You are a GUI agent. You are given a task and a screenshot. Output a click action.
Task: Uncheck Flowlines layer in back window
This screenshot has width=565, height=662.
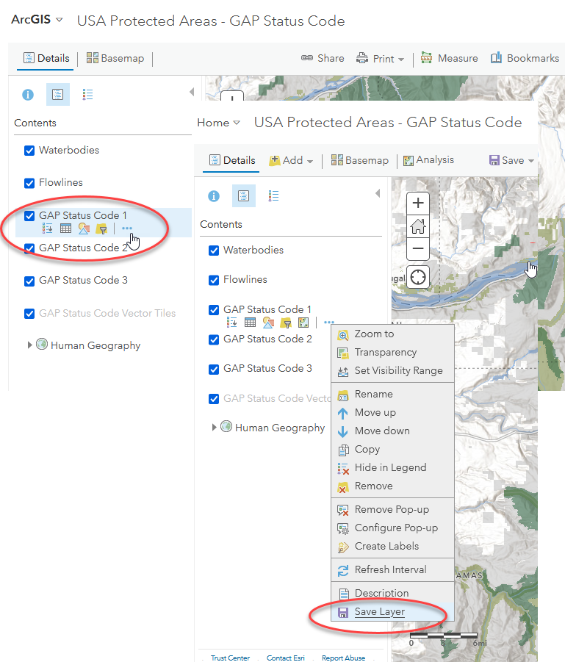click(x=29, y=183)
